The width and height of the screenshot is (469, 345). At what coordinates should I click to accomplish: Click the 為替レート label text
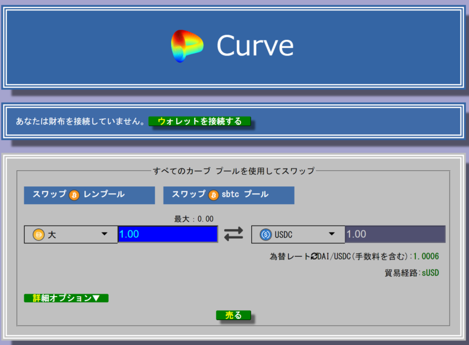290,256
